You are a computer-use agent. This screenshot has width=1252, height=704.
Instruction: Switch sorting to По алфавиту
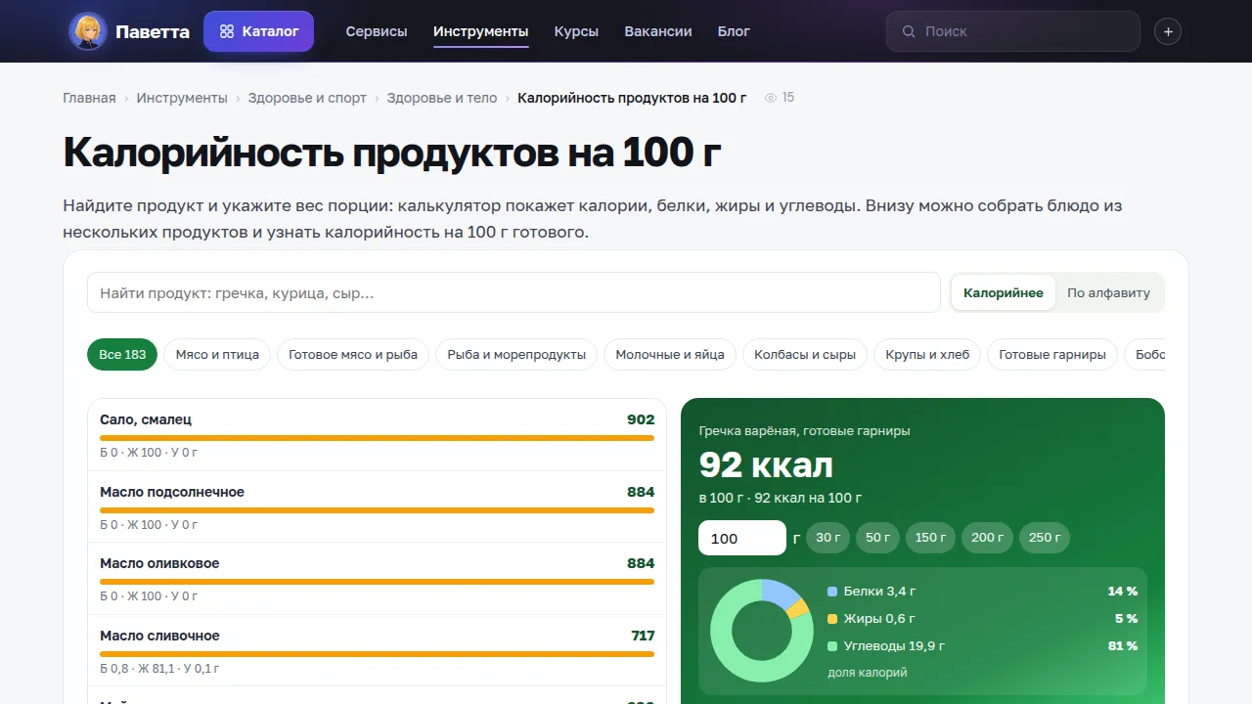coord(1109,292)
